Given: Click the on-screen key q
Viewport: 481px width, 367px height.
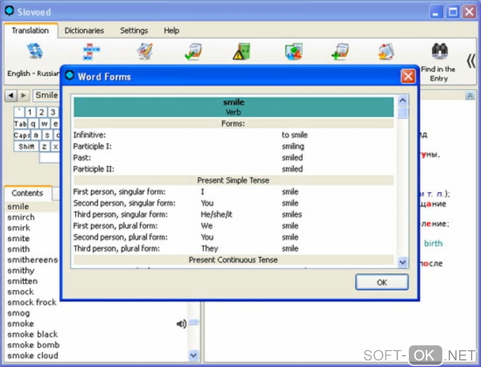Looking at the screenshot, I should [33, 124].
